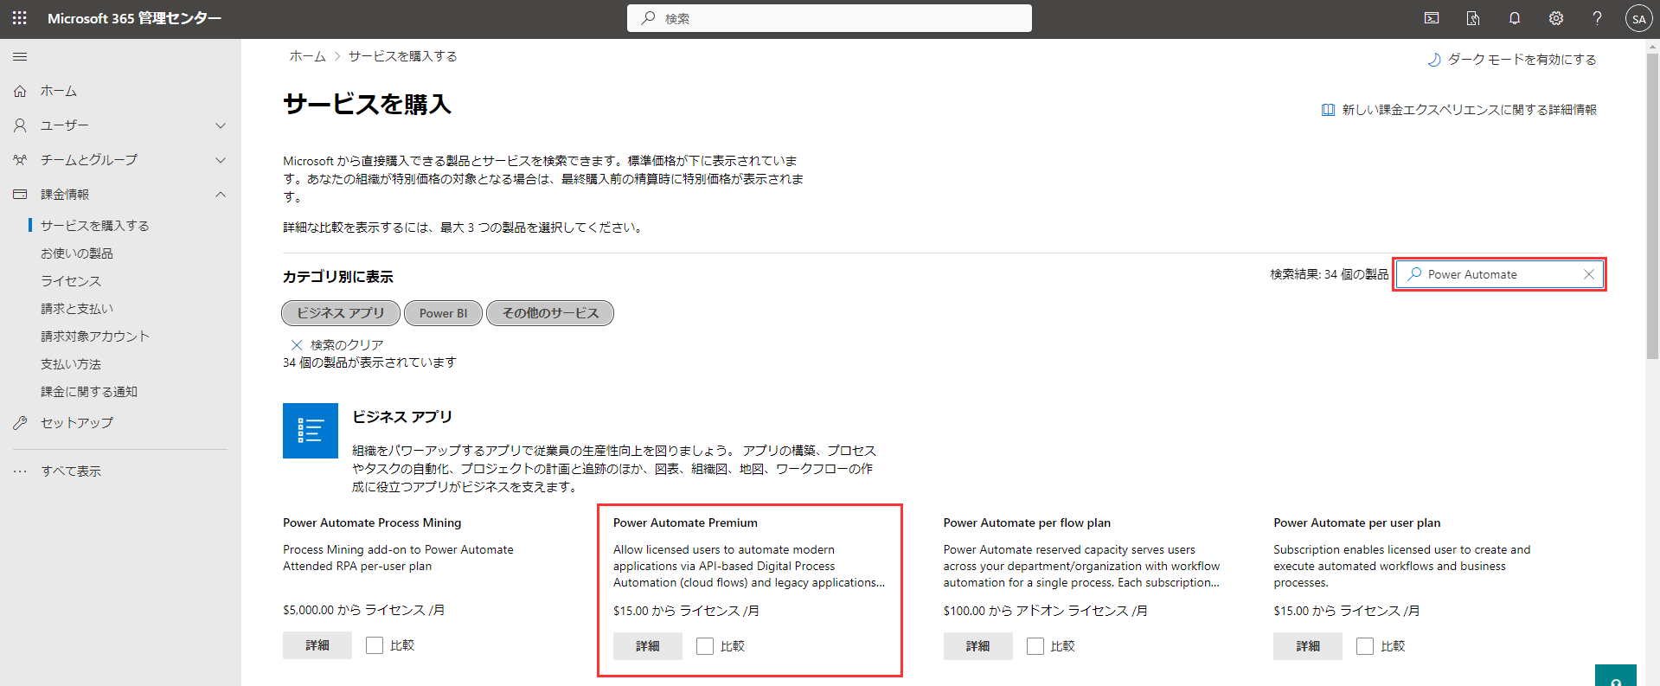Click ダーク モードを有効にする link
This screenshot has width=1660, height=686.
1522,60
